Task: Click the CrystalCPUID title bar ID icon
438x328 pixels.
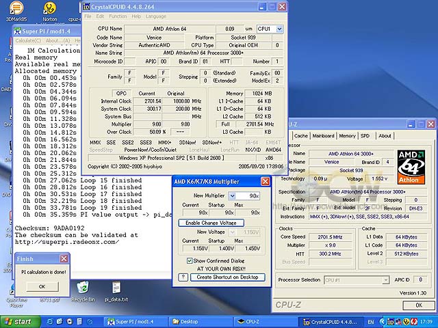Action: pos(86,6)
